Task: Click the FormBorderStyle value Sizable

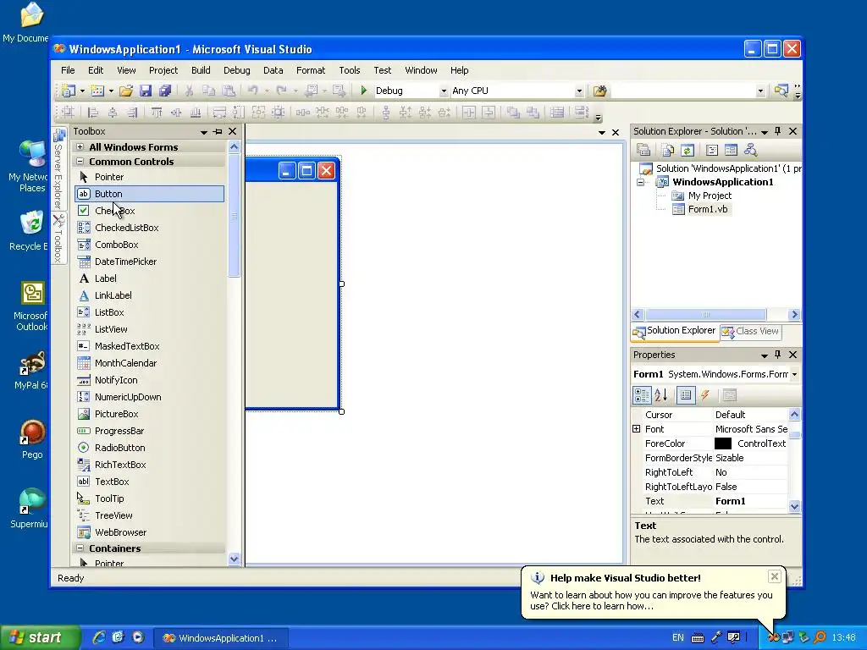Action: tap(729, 458)
